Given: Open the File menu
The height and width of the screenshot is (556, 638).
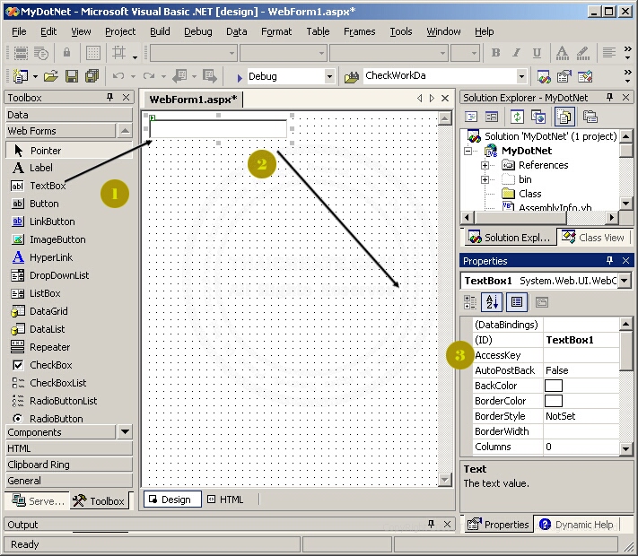Looking at the screenshot, I should [x=19, y=31].
